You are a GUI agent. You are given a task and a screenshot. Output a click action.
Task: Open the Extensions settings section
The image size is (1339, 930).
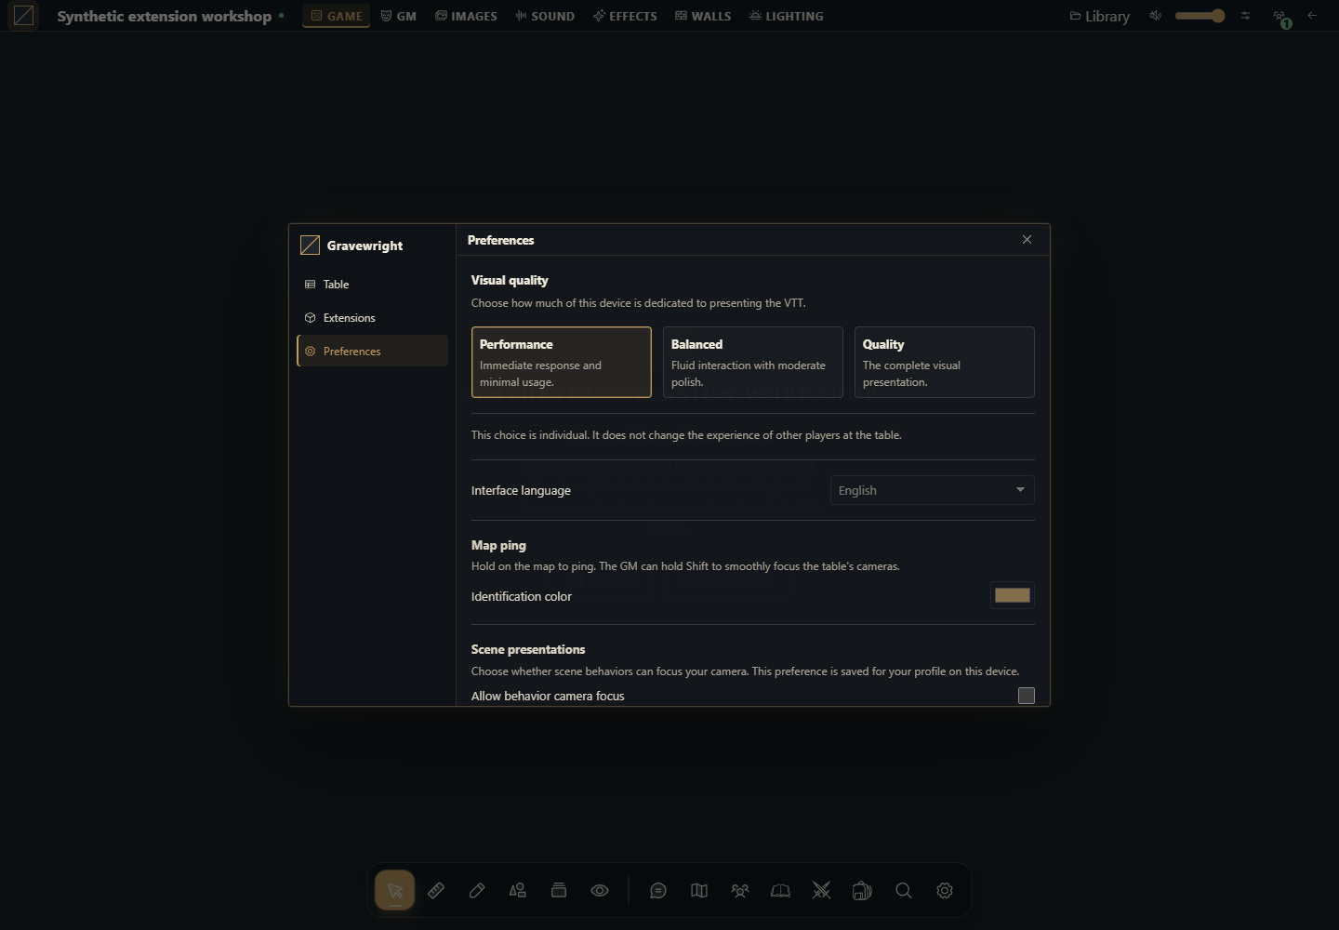click(x=372, y=318)
